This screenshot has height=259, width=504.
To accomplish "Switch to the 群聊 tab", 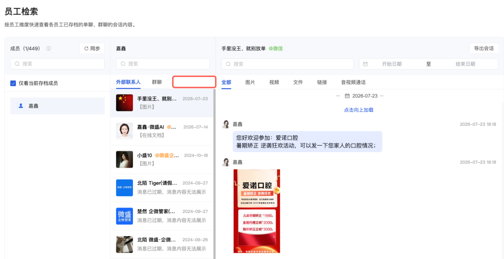I will click(157, 82).
